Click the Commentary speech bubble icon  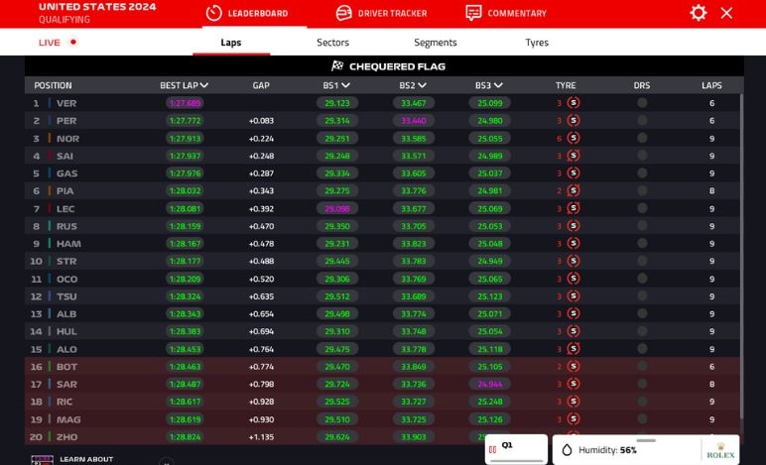[x=473, y=13]
